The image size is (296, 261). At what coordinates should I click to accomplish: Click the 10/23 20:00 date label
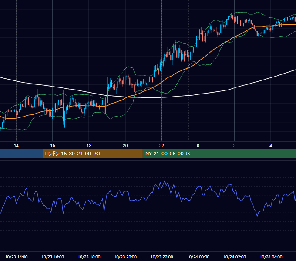pos(125,257)
